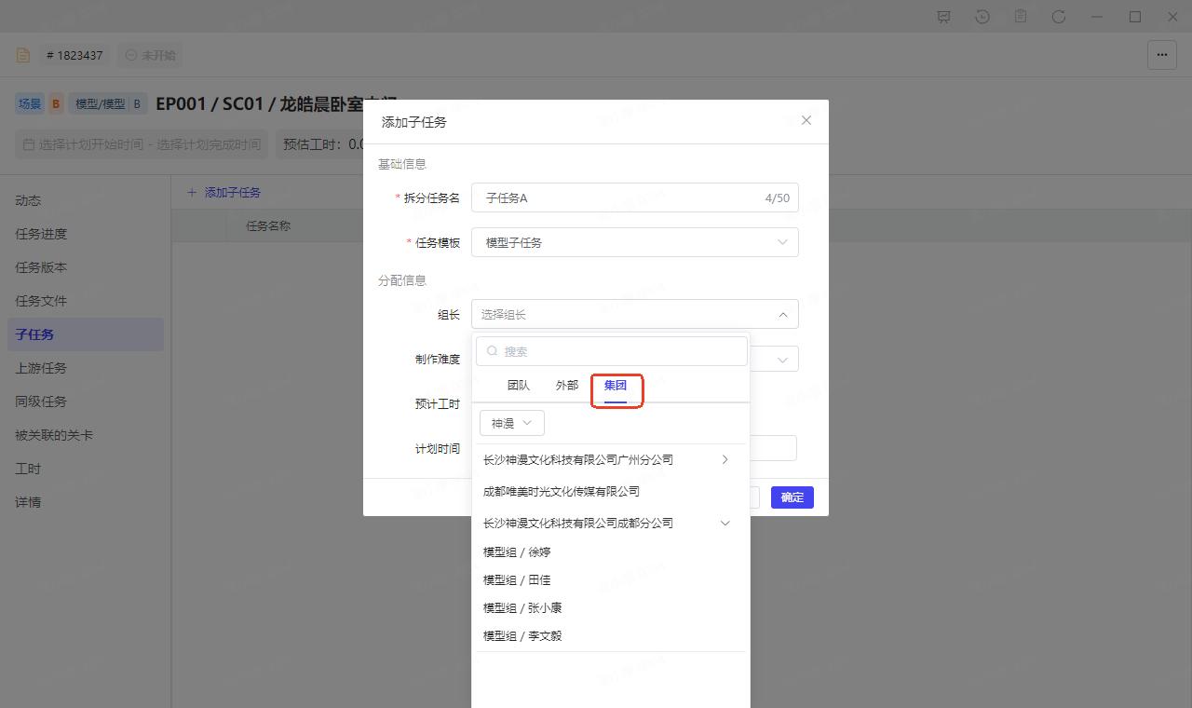
Task: Click the 拆分任务名 input field
Action: (x=634, y=197)
